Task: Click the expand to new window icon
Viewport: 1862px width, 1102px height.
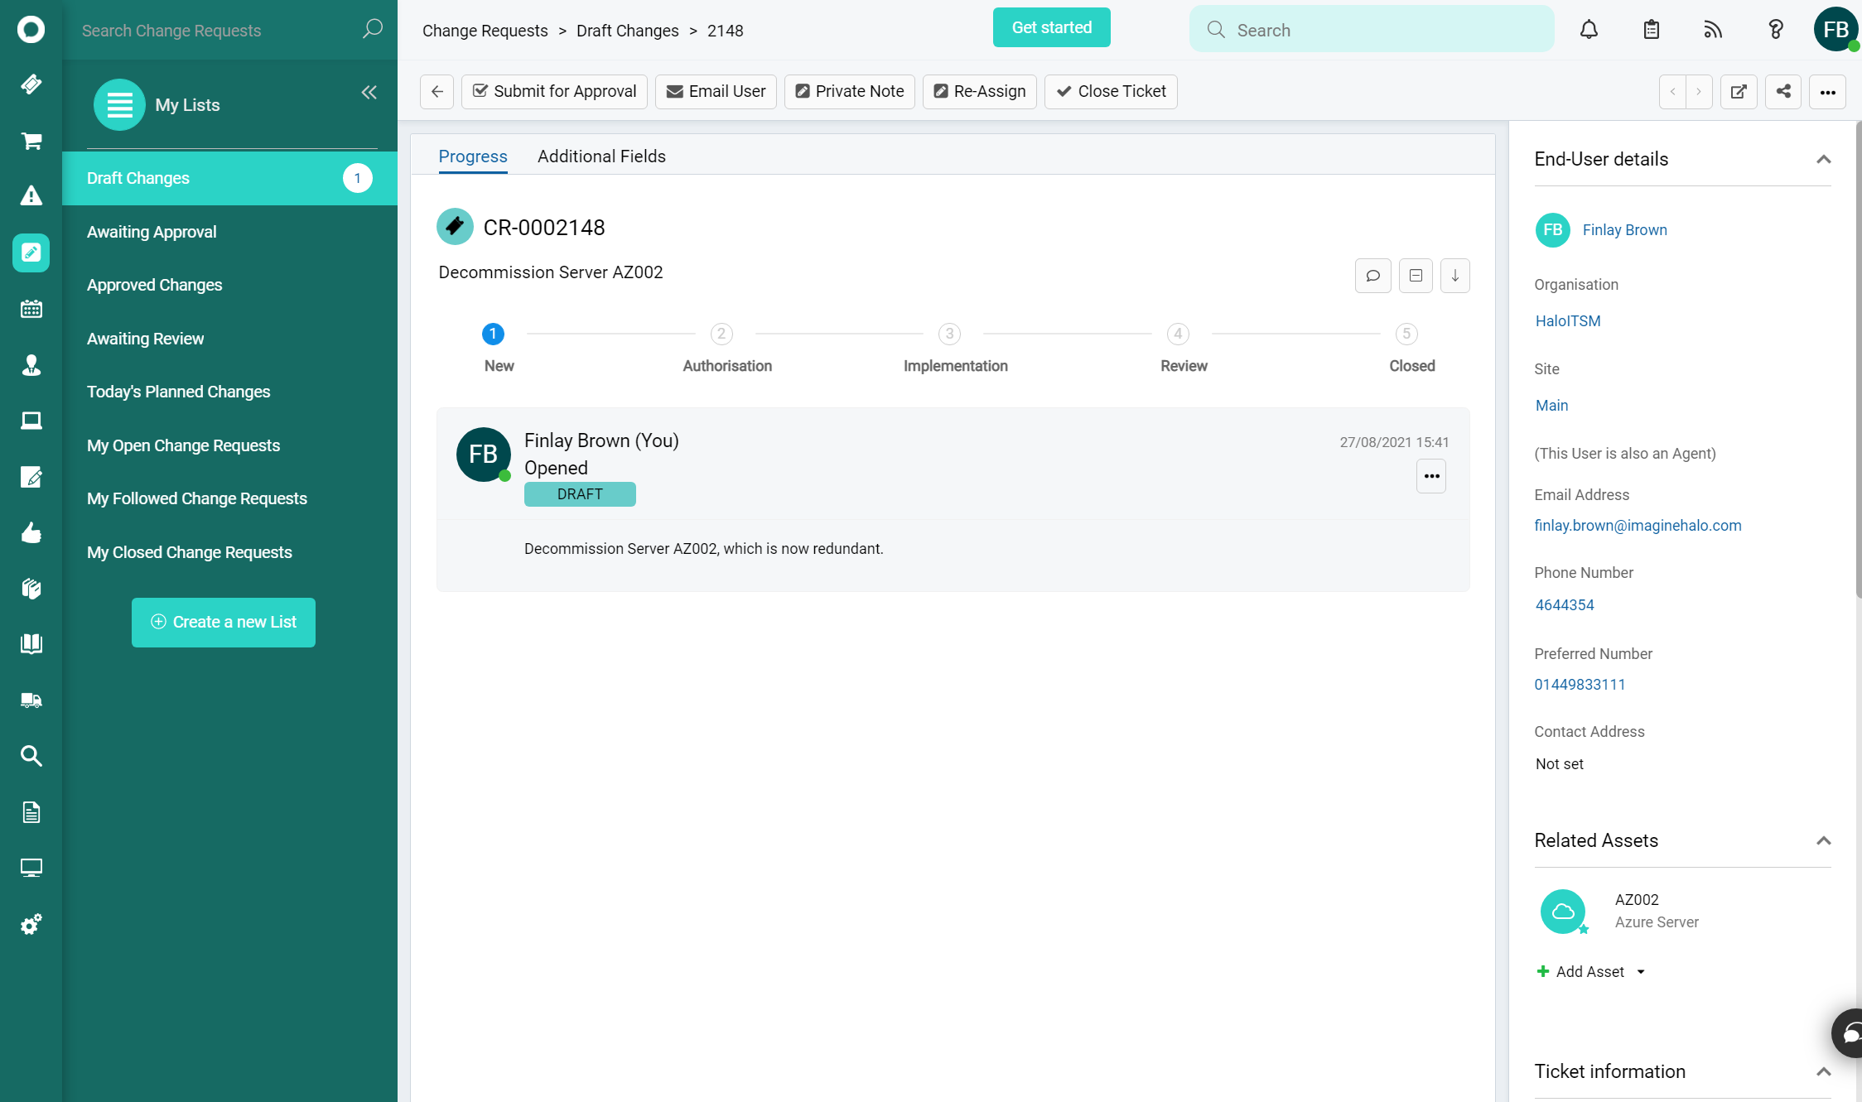Action: point(1739,90)
